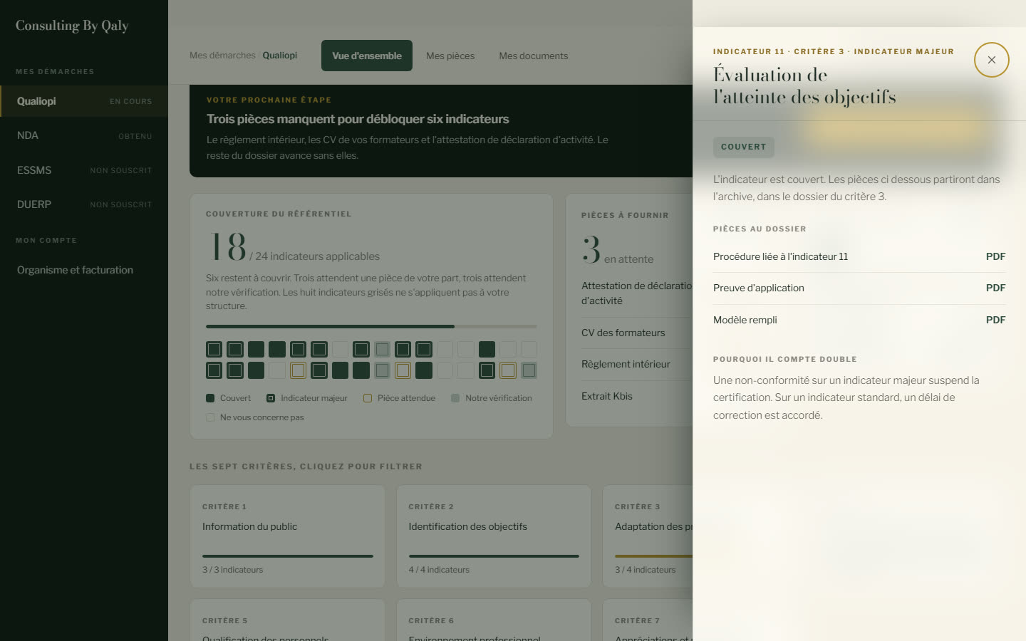Open the NDA démarche in the sidebar
Screen dimensions: 1026x641
coord(84,135)
